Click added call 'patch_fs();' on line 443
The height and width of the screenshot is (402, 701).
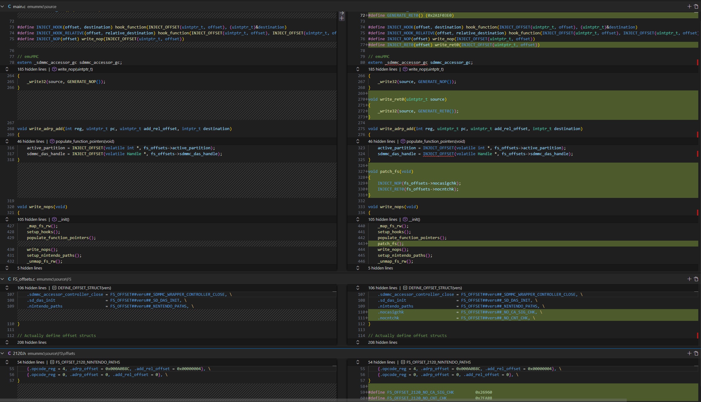(533, 243)
